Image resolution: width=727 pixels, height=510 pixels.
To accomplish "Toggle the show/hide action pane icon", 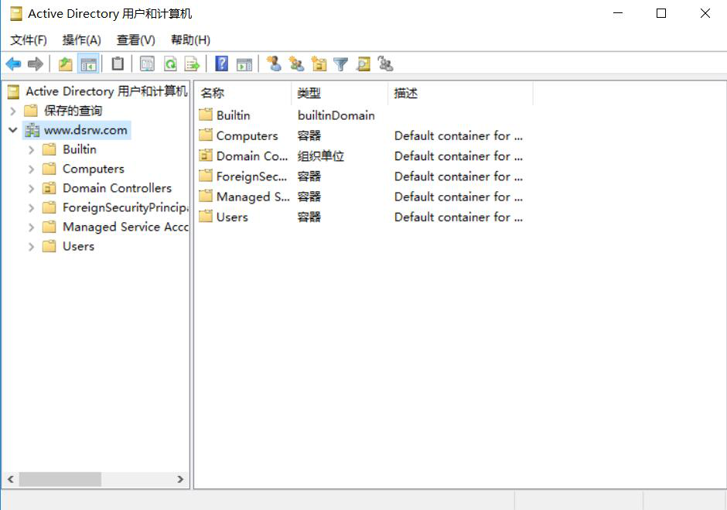I will click(244, 64).
